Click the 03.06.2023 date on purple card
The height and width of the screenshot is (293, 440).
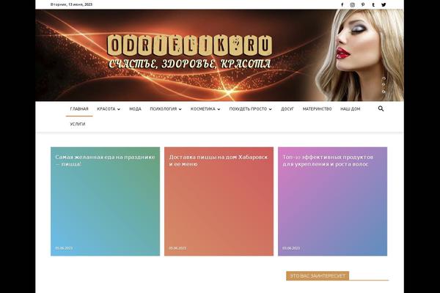coord(291,248)
